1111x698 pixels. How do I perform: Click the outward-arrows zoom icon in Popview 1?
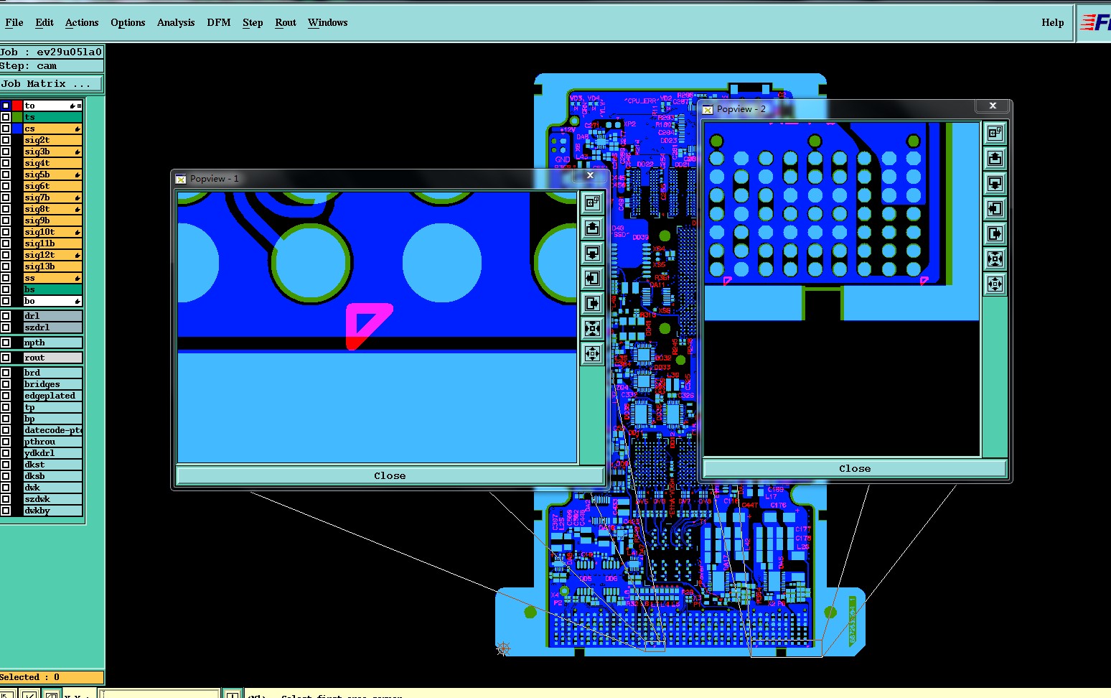(x=592, y=354)
